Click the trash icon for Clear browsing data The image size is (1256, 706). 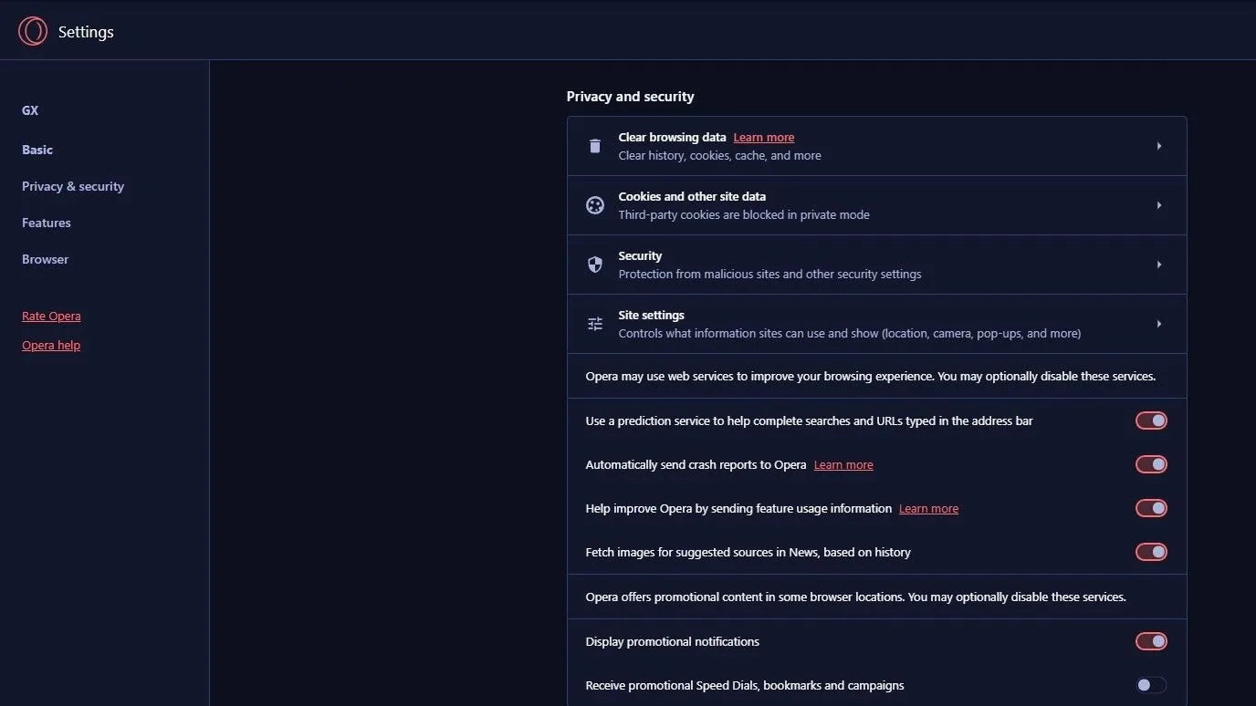[595, 146]
